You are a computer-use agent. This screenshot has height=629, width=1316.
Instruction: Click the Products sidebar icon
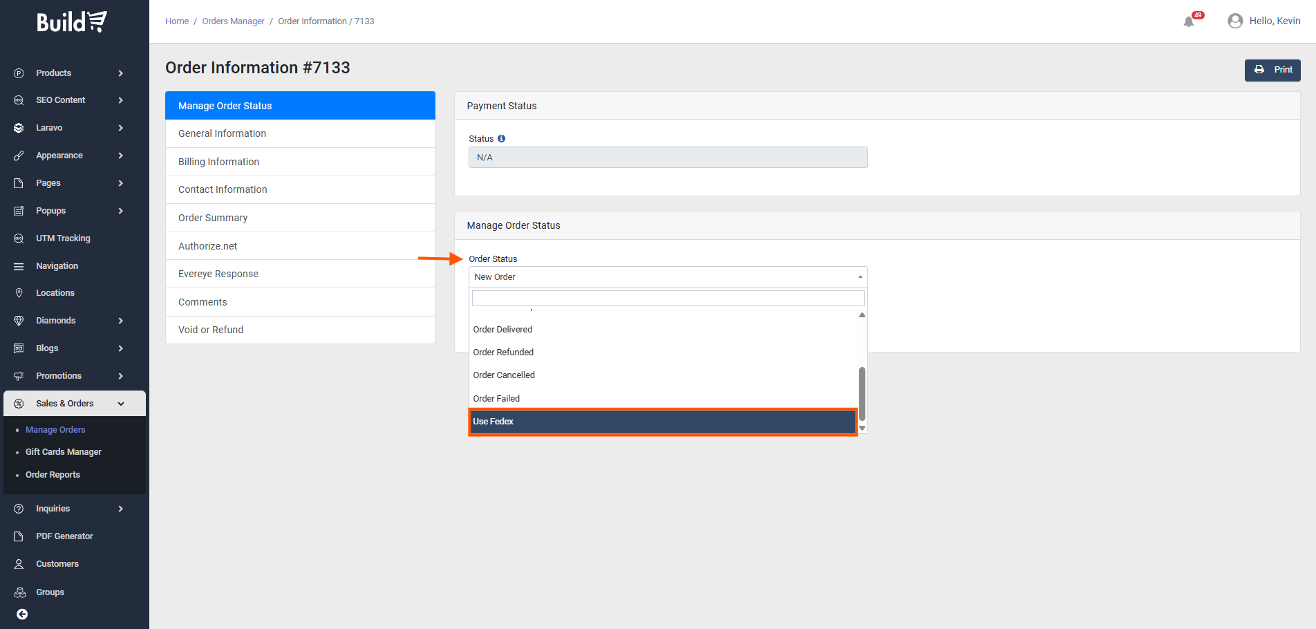(x=19, y=73)
